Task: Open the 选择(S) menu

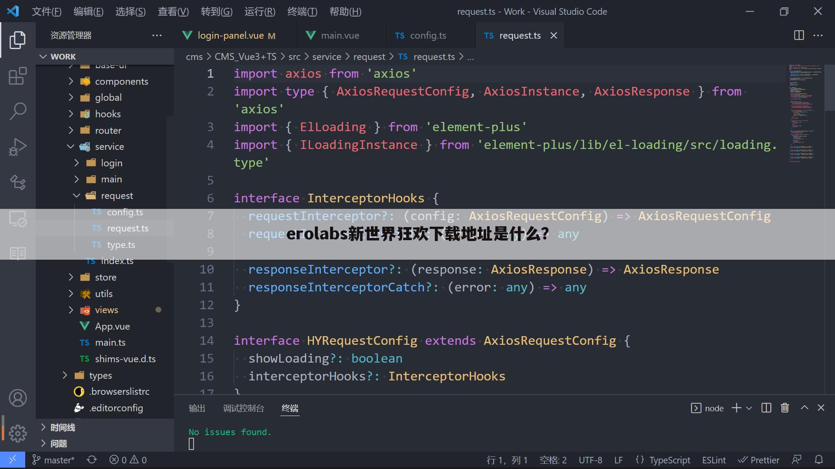Action: point(130,12)
